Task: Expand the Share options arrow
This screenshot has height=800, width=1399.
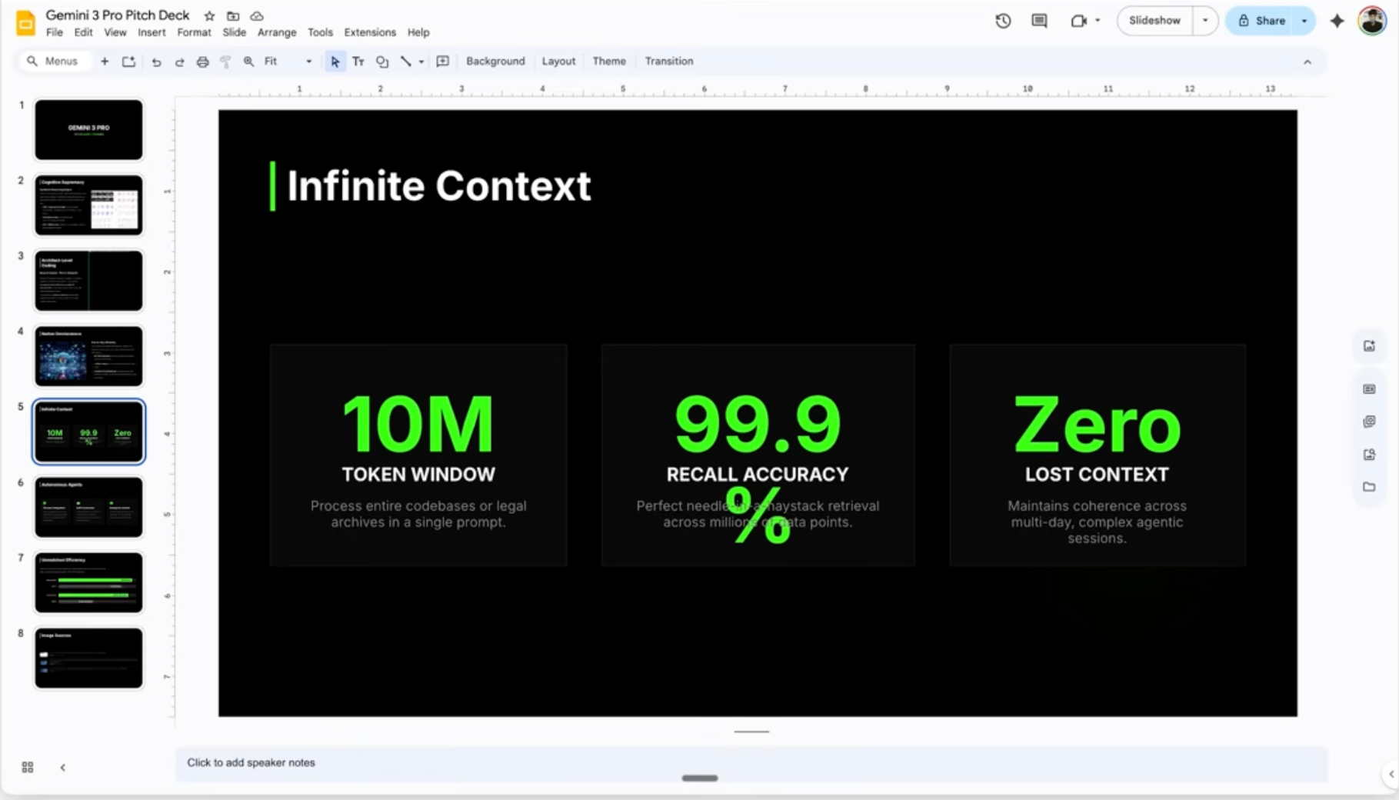Action: pos(1304,21)
